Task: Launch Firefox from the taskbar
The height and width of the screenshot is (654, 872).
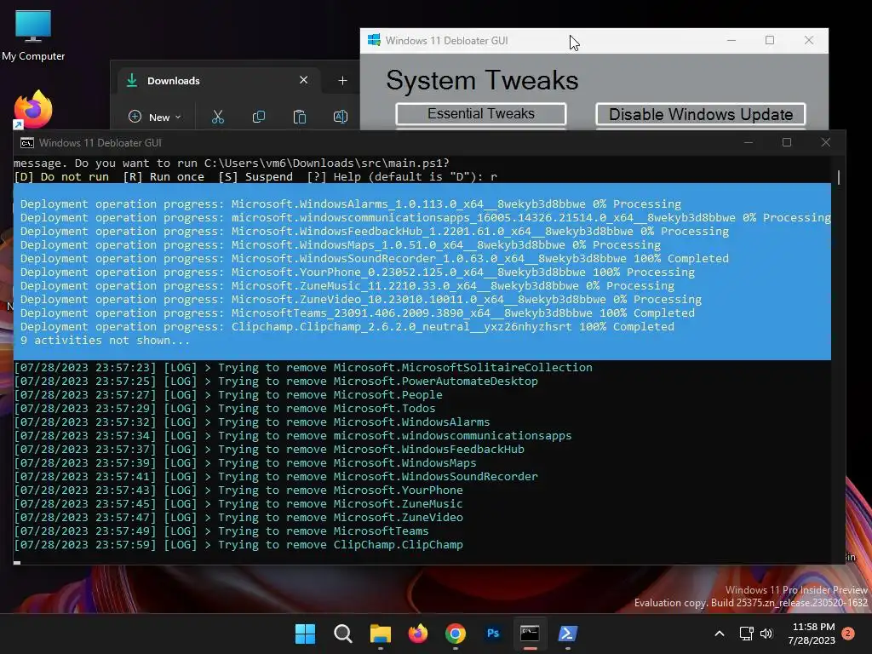Action: (x=417, y=634)
